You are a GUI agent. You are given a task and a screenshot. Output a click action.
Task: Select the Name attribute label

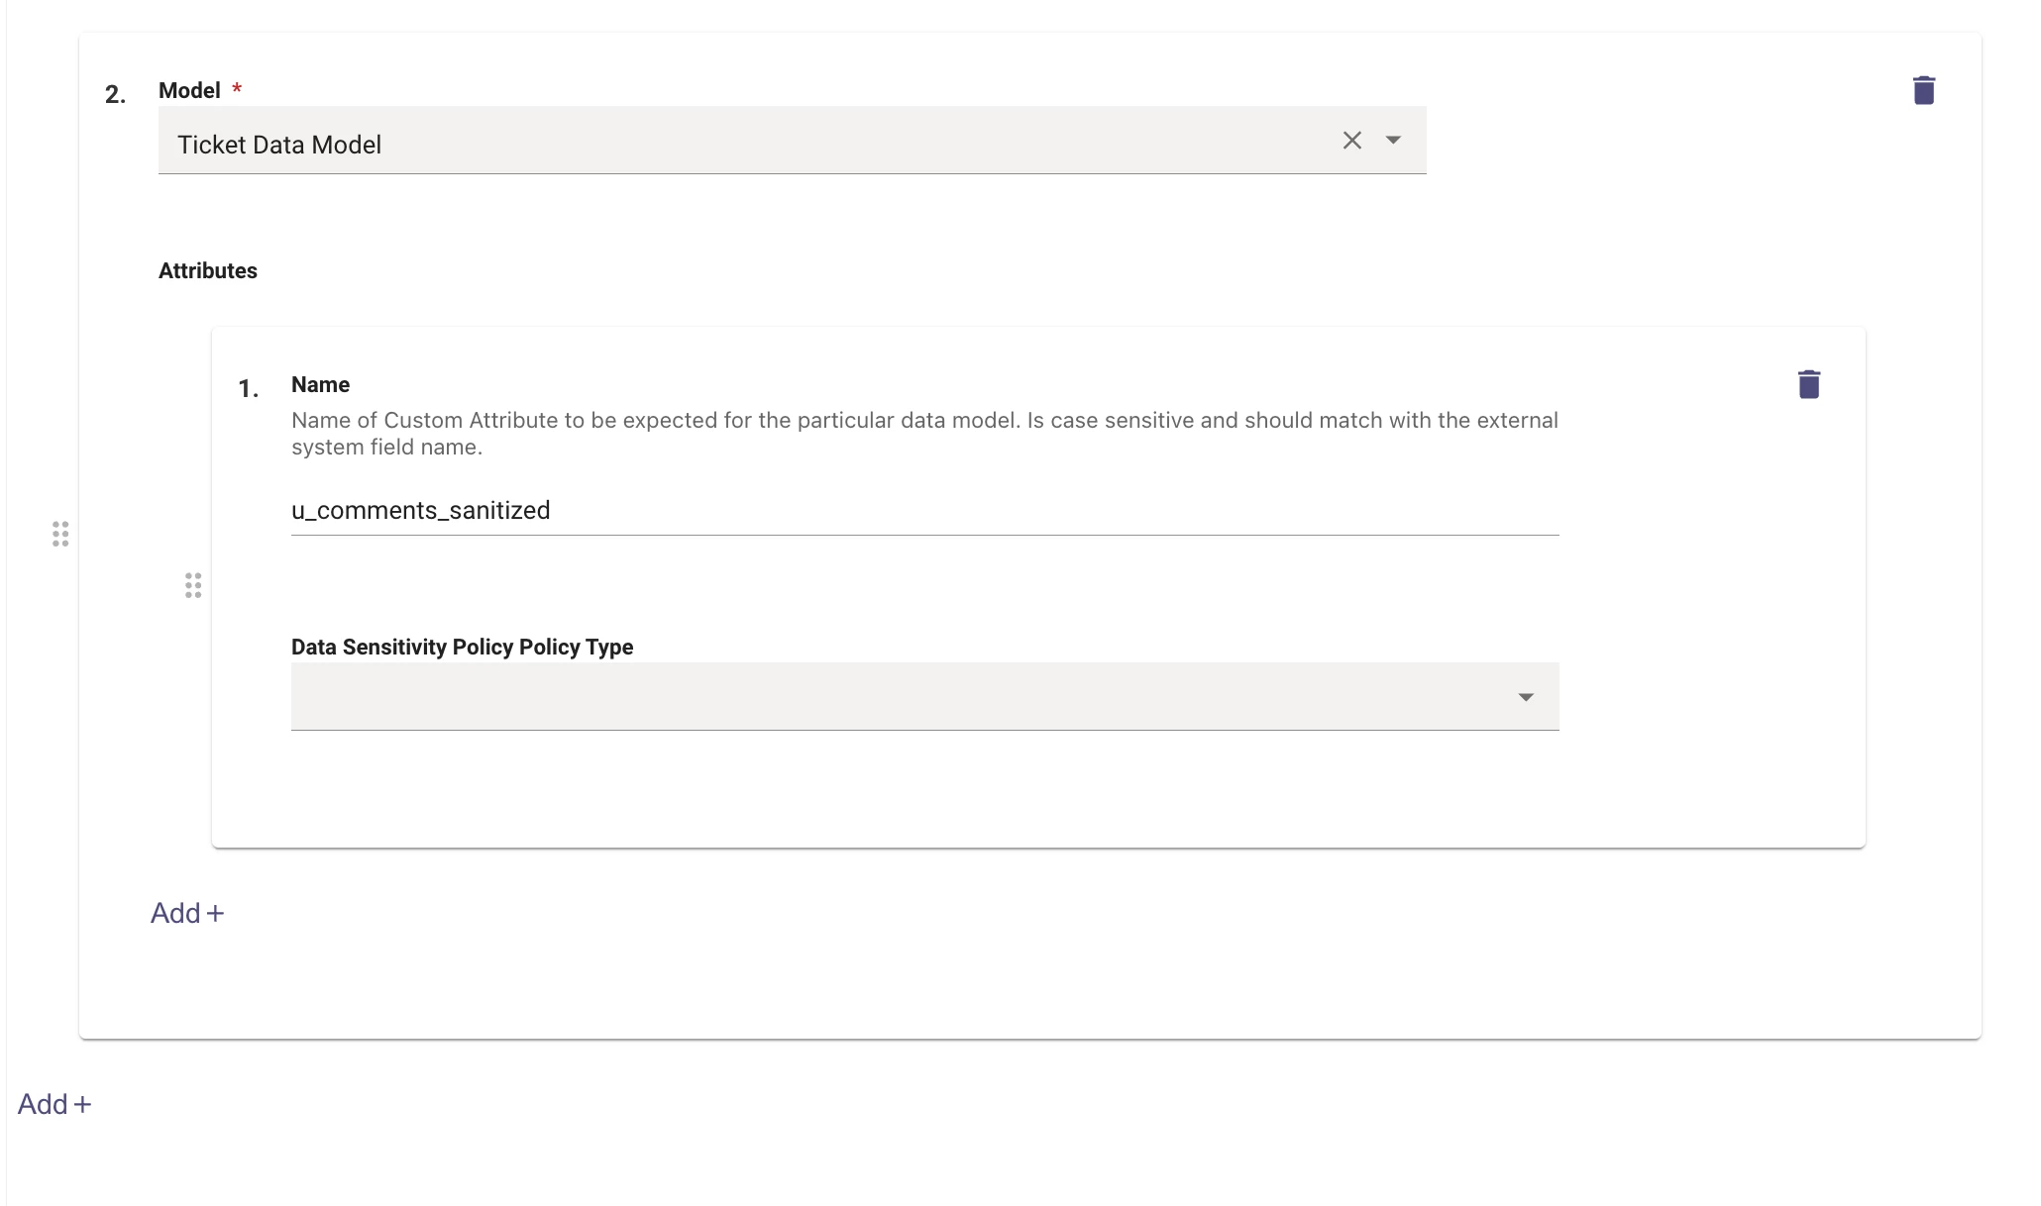click(x=320, y=384)
